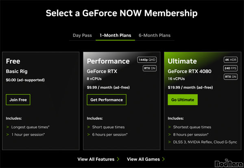This screenshot has height=168, width=244.
Task: Open the View All Features link
Action: 96,159
